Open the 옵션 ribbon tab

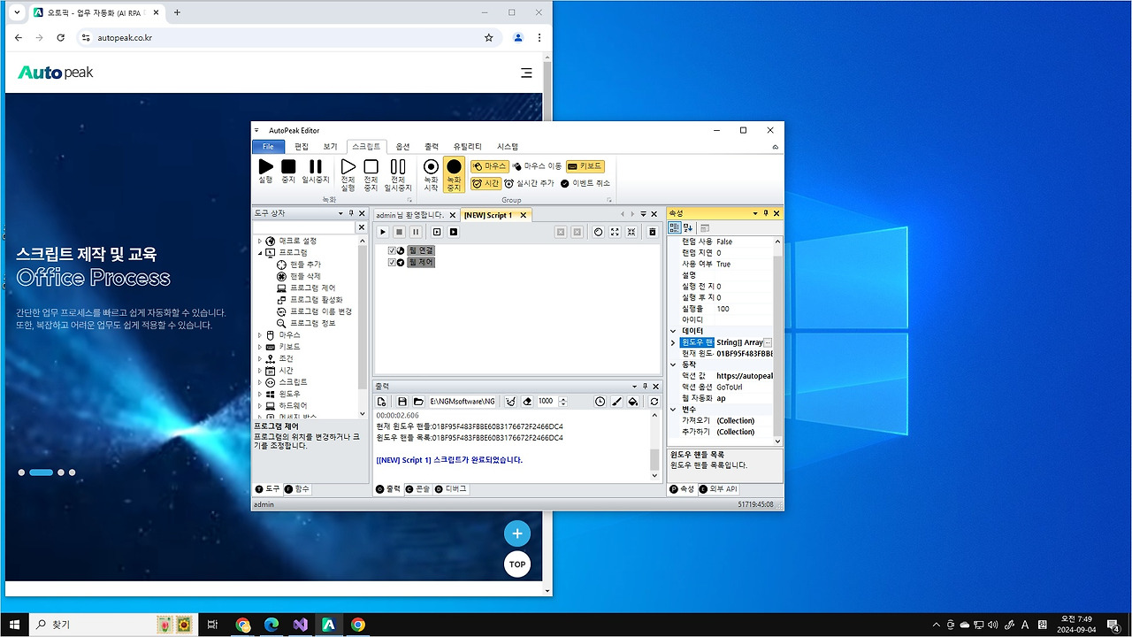tap(402, 146)
